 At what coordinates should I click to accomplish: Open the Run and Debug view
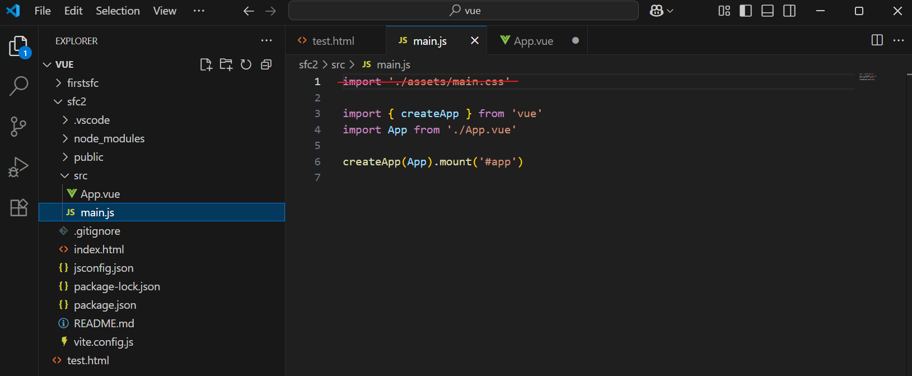[x=18, y=167]
